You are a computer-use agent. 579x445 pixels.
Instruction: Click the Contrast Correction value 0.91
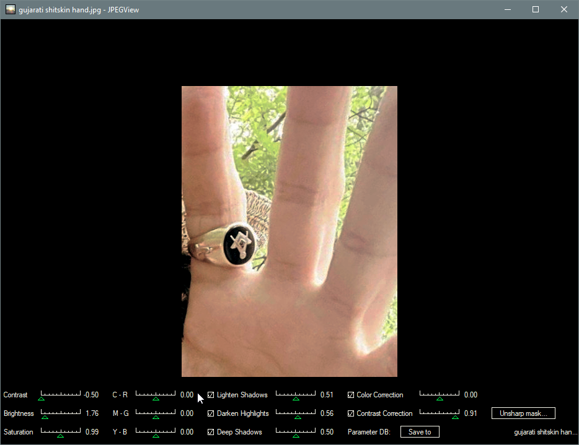(471, 413)
